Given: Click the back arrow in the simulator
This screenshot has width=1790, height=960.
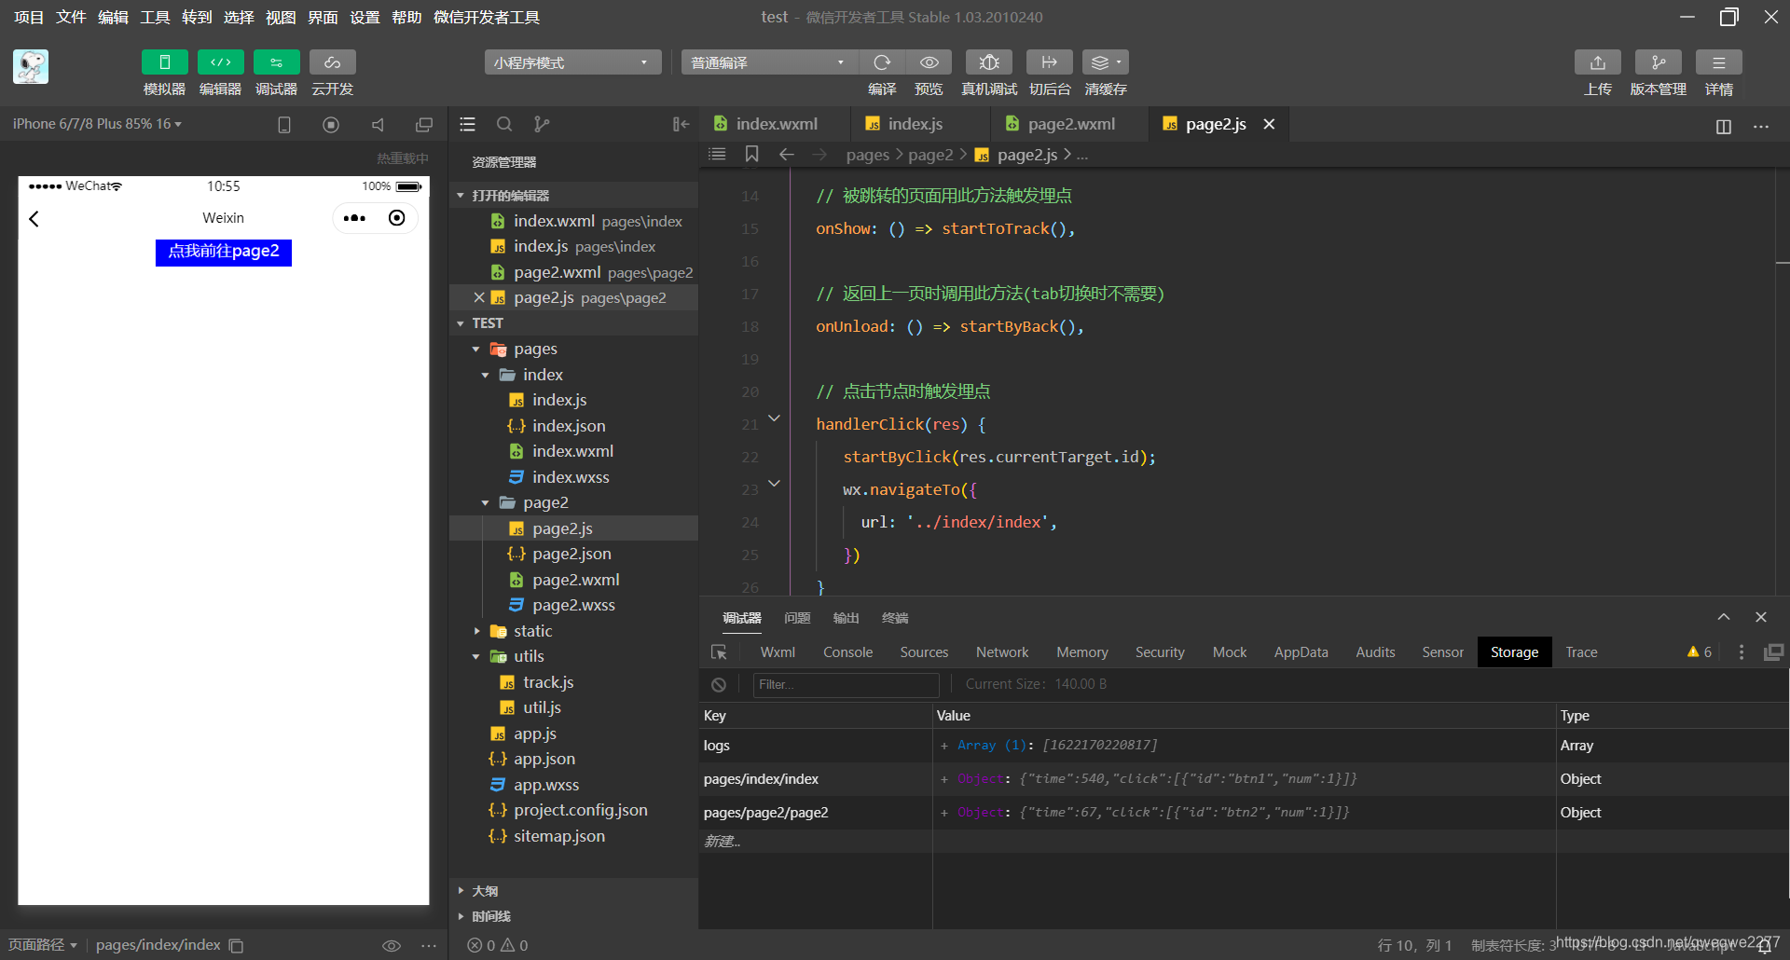Looking at the screenshot, I should 34,219.
